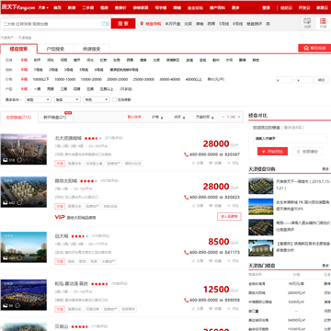331x331 pixels.
Task: Switch to the list view icon
Action: [323, 23]
